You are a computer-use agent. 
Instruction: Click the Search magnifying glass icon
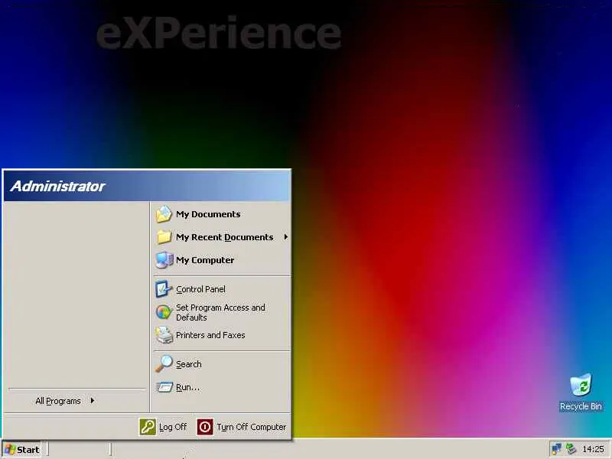164,364
